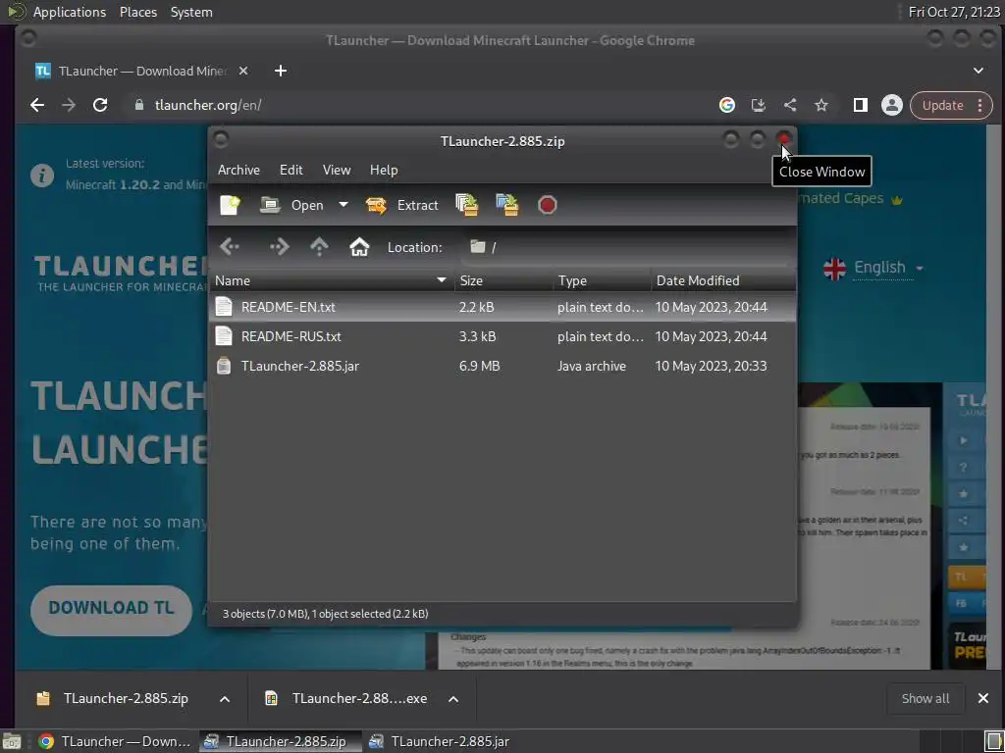Click the 6.9 MB size cell
Viewport: 1005px width, 753px height.
coord(479,366)
